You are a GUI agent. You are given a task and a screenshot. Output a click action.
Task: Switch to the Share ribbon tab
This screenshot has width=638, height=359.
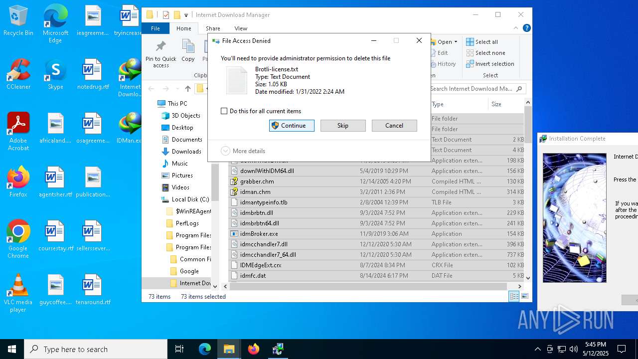pos(213,28)
